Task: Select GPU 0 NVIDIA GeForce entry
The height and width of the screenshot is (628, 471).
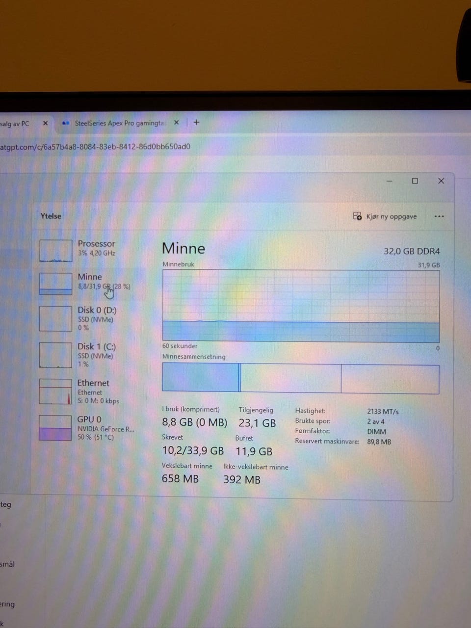Action: pos(92,428)
